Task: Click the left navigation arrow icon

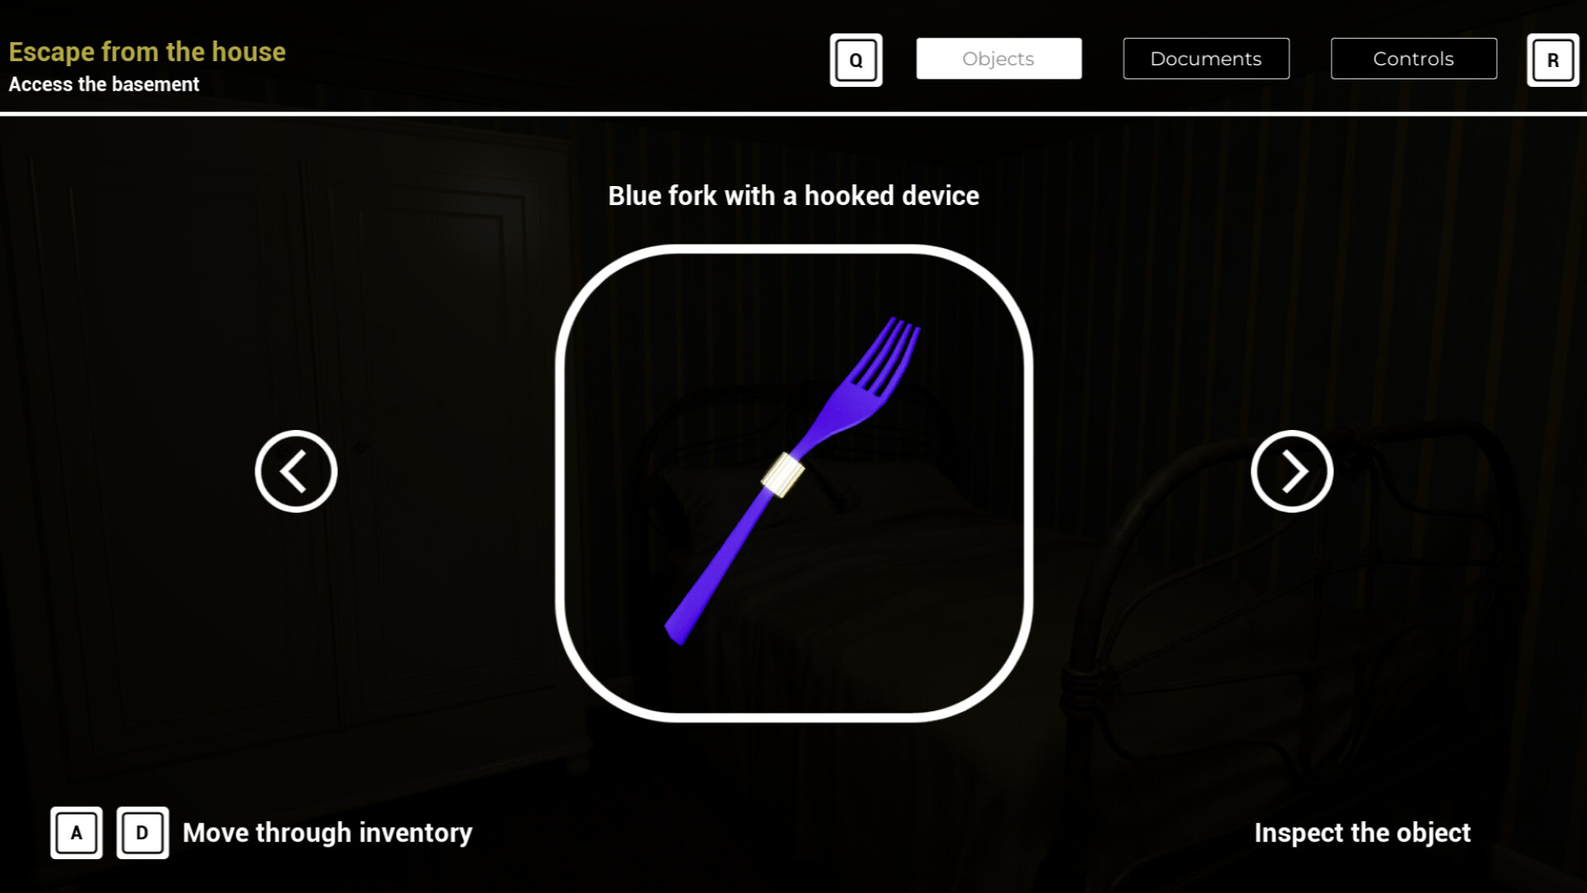Action: point(297,470)
